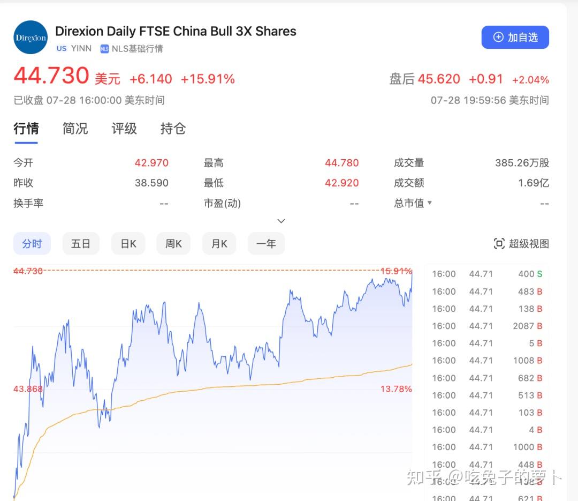578x501 pixels.
Task: Switch to the 简况 tab
Action: point(75,129)
